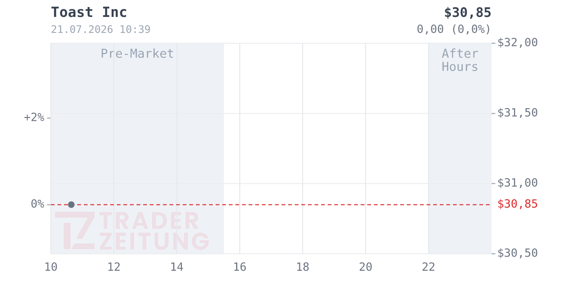The height and width of the screenshot is (282, 565).
Task: Click the red $30,85 price line label
Action: [x=517, y=204]
